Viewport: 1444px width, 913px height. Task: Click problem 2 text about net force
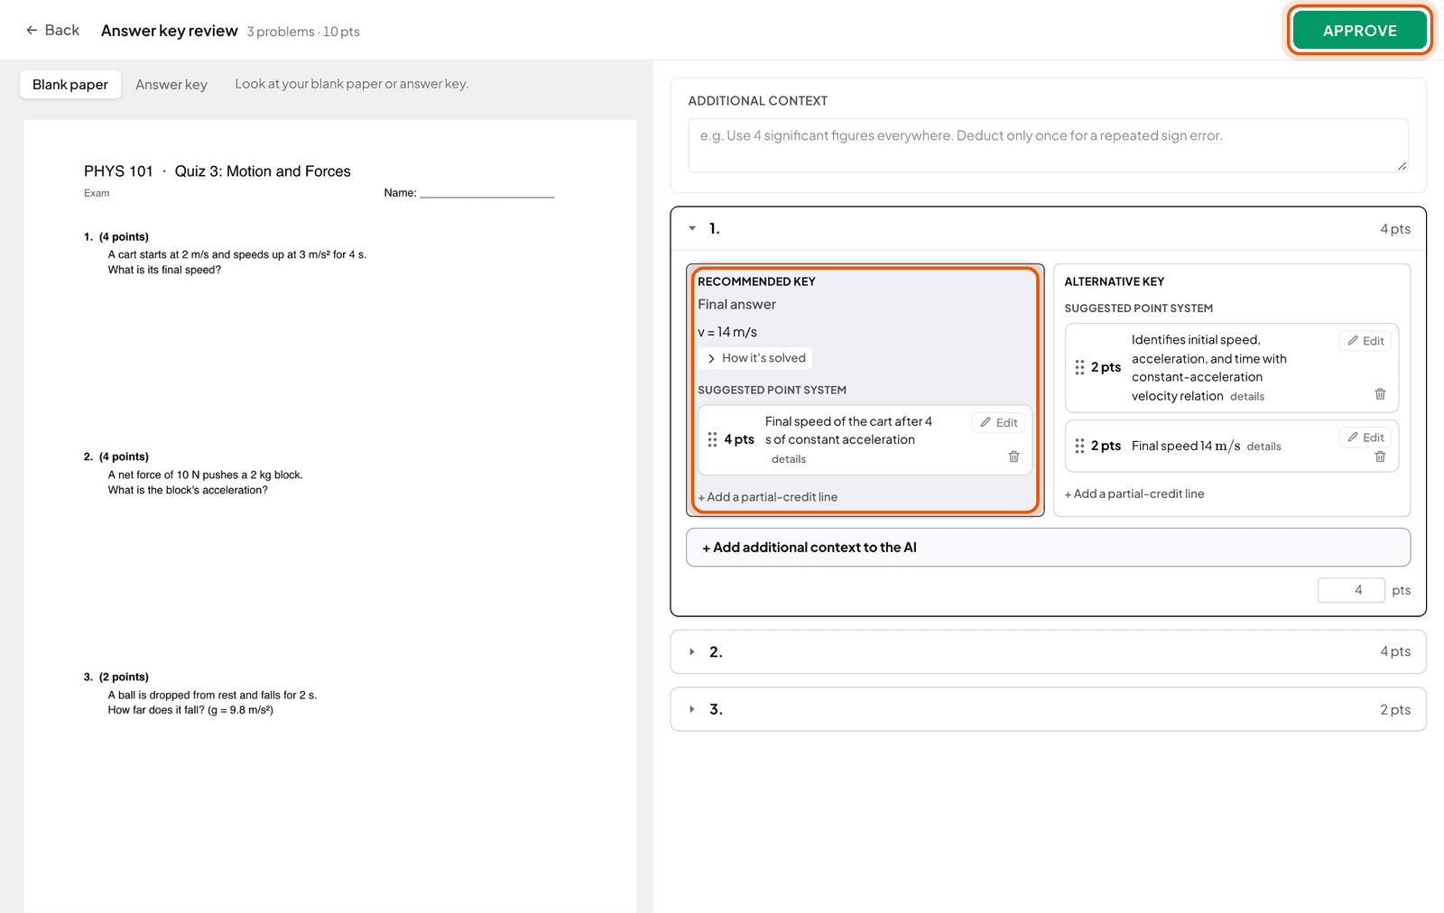[x=205, y=483]
